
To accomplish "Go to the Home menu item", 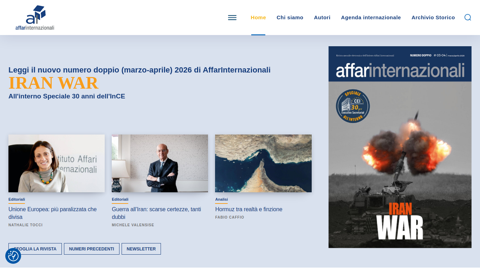I will pyautogui.click(x=258, y=18).
